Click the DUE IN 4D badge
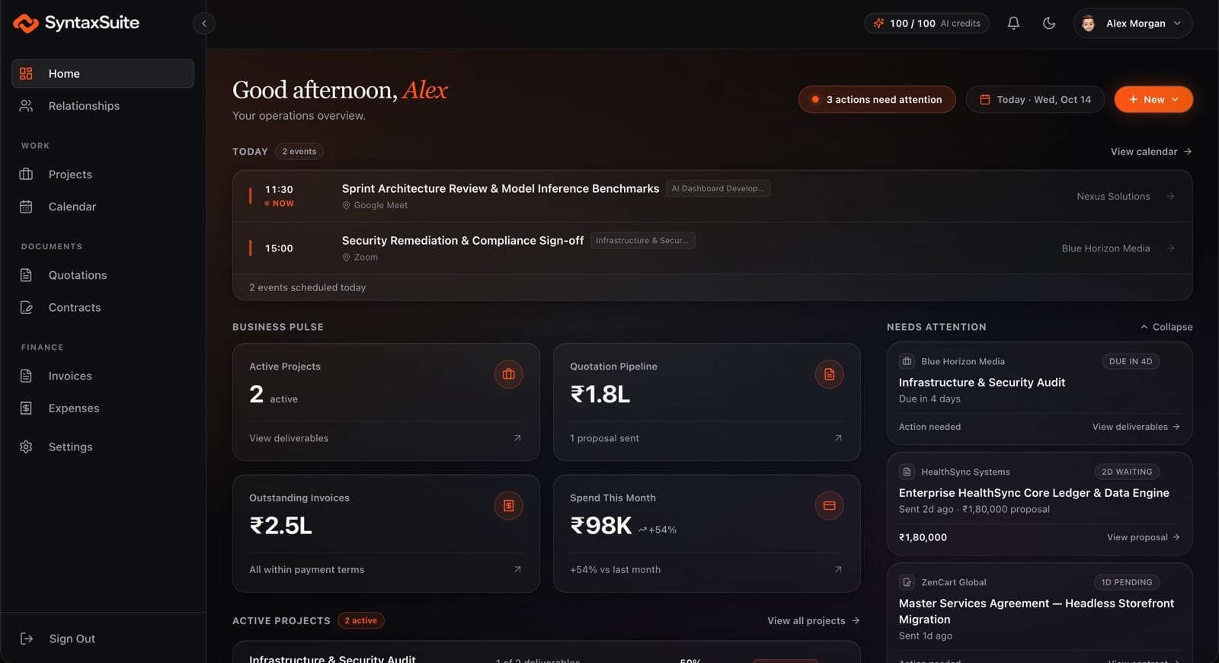 click(x=1131, y=361)
